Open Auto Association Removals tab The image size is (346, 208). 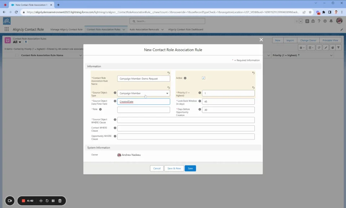click(144, 30)
